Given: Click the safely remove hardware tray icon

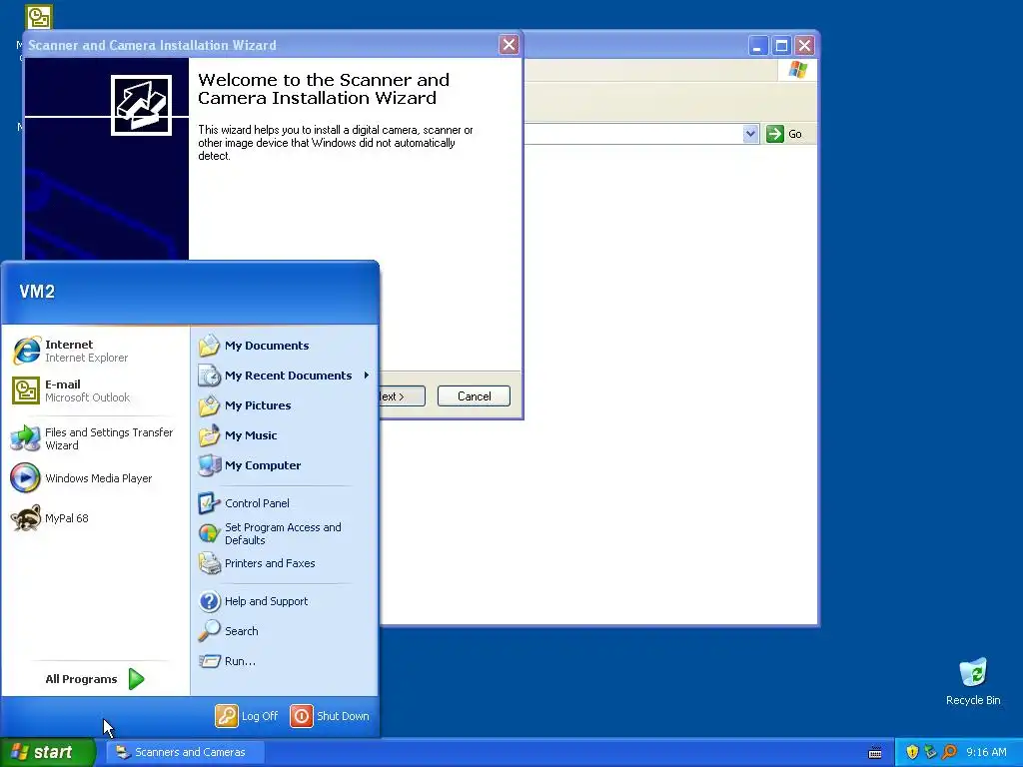Looking at the screenshot, I should pos(930,752).
